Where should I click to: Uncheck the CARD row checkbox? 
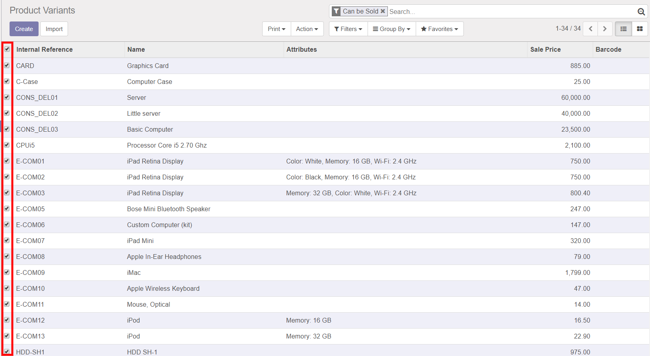pyautogui.click(x=7, y=65)
